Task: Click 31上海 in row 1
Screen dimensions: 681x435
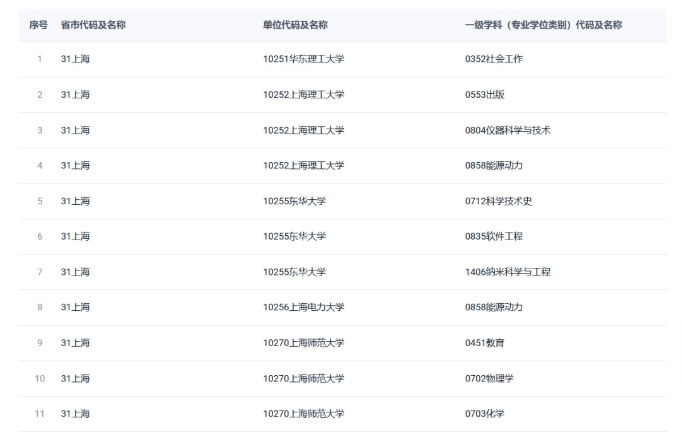Action: tap(75, 59)
